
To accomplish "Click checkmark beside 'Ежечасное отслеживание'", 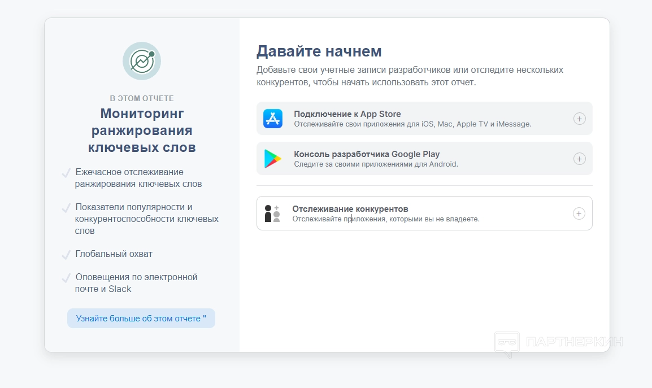I will [x=66, y=173].
